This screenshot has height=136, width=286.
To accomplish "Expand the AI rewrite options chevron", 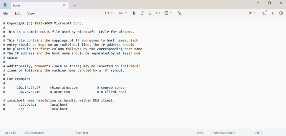I will (255, 13).
